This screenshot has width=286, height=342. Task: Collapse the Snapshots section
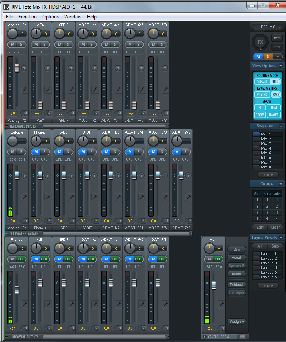tap(281, 126)
